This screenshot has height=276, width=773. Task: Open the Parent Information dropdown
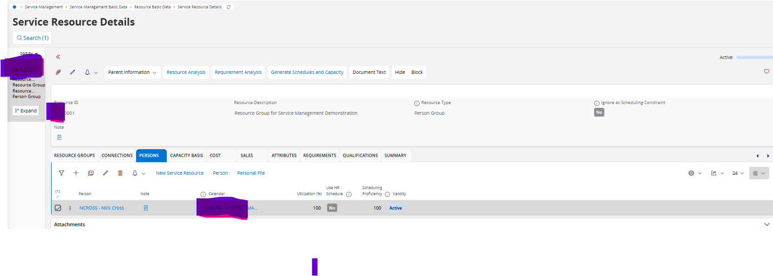(x=132, y=72)
